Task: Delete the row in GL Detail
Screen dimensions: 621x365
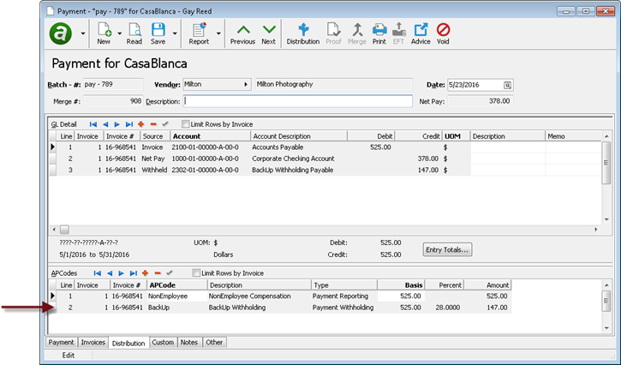Action: [153, 124]
